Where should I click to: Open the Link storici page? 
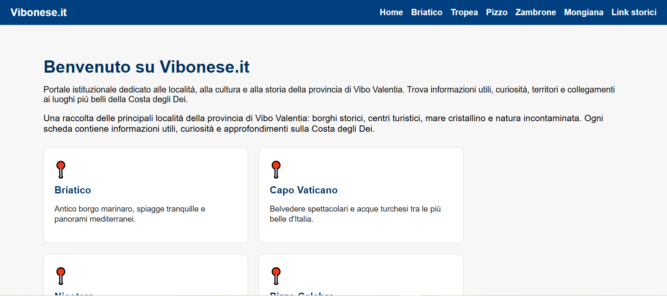tap(634, 12)
